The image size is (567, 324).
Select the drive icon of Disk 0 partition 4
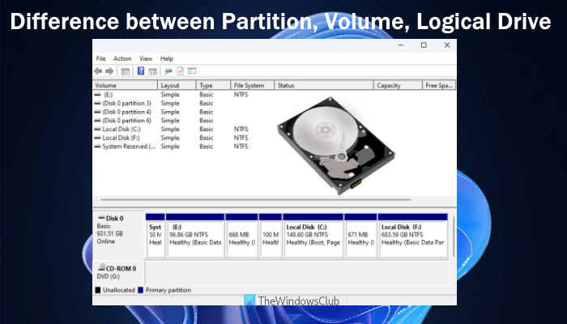[97, 112]
